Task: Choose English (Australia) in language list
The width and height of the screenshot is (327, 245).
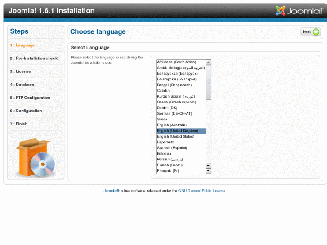Action: pyautogui.click(x=181, y=125)
